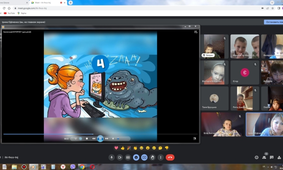Close the Meet browser tab
Viewport: 283px width, 170px height.
(x=65, y=3)
